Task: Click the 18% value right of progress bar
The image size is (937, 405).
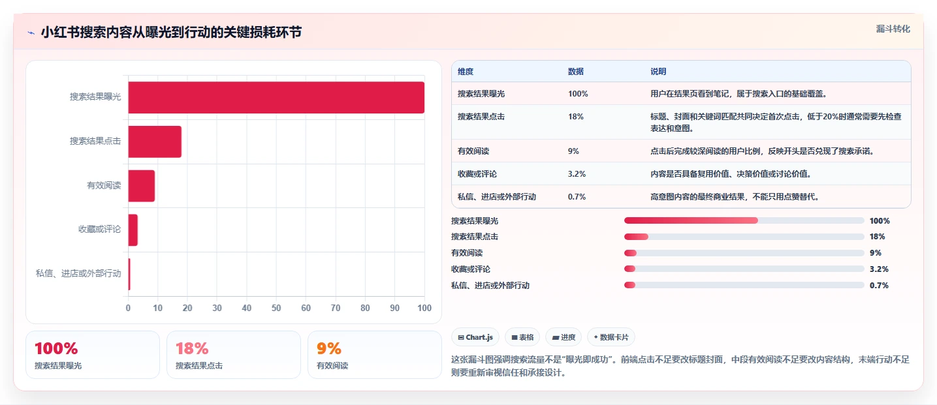Action: click(x=878, y=237)
